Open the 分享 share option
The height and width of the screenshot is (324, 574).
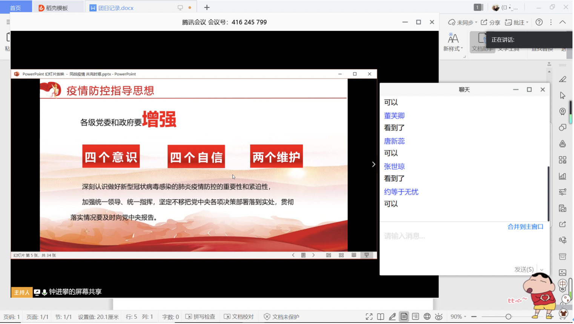point(491,23)
